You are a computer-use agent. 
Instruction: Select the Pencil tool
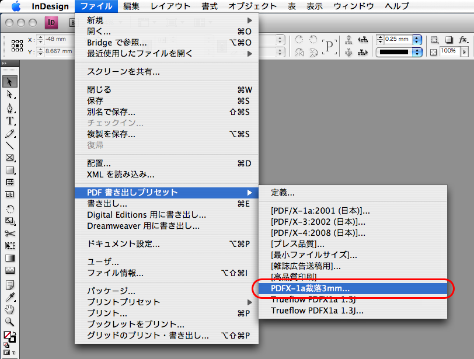[10, 134]
